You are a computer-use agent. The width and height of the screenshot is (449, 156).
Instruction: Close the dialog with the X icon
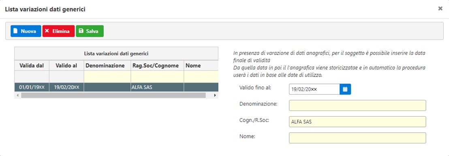(x=440, y=8)
